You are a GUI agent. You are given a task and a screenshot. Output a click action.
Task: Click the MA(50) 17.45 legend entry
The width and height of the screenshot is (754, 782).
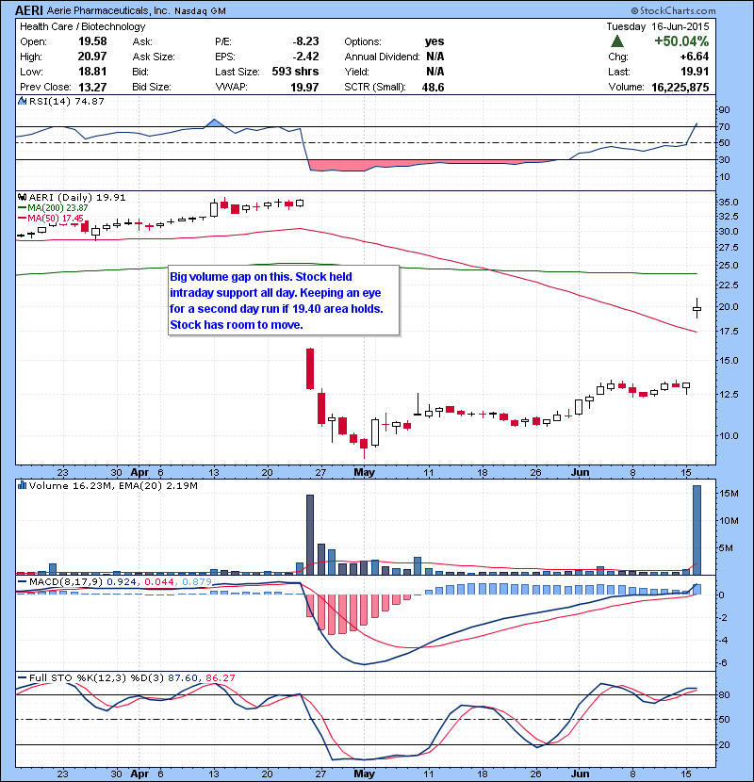[x=51, y=219]
